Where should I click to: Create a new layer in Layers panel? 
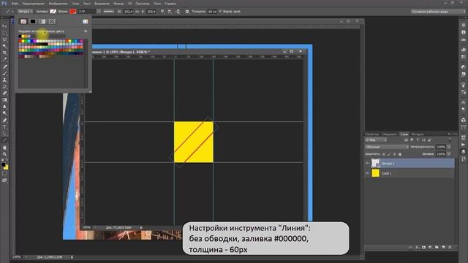click(x=443, y=247)
